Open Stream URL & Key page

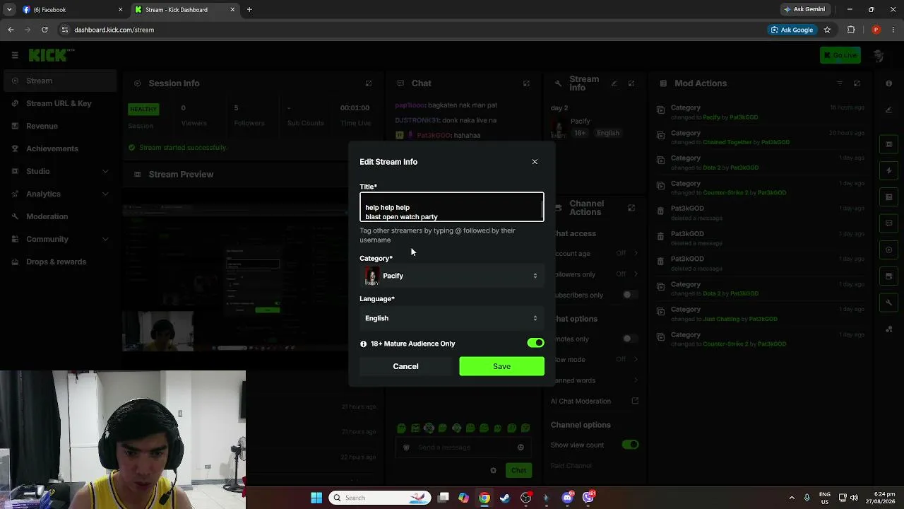click(x=59, y=103)
